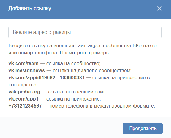Click the ссылка на сообщество description
This screenshot has width=171, height=138.
tap(73, 64)
